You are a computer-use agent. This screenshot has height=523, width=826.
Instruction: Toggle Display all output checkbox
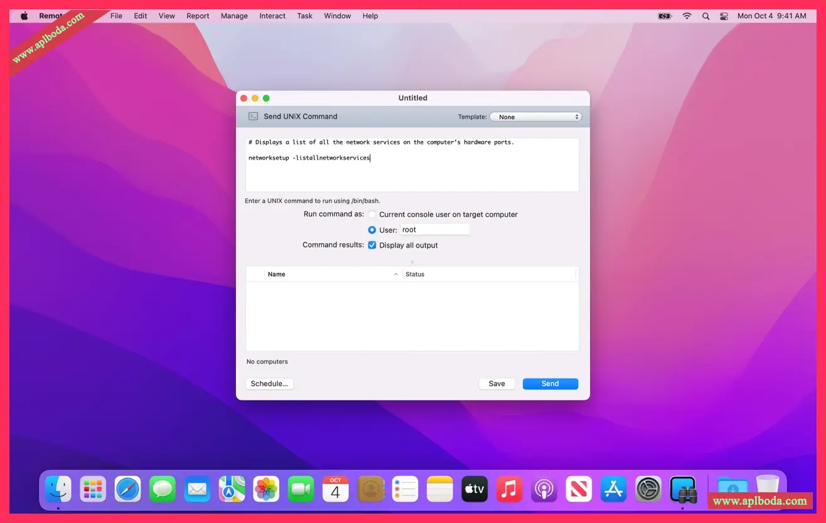372,245
